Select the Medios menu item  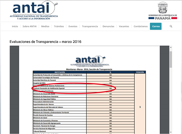(45, 26)
